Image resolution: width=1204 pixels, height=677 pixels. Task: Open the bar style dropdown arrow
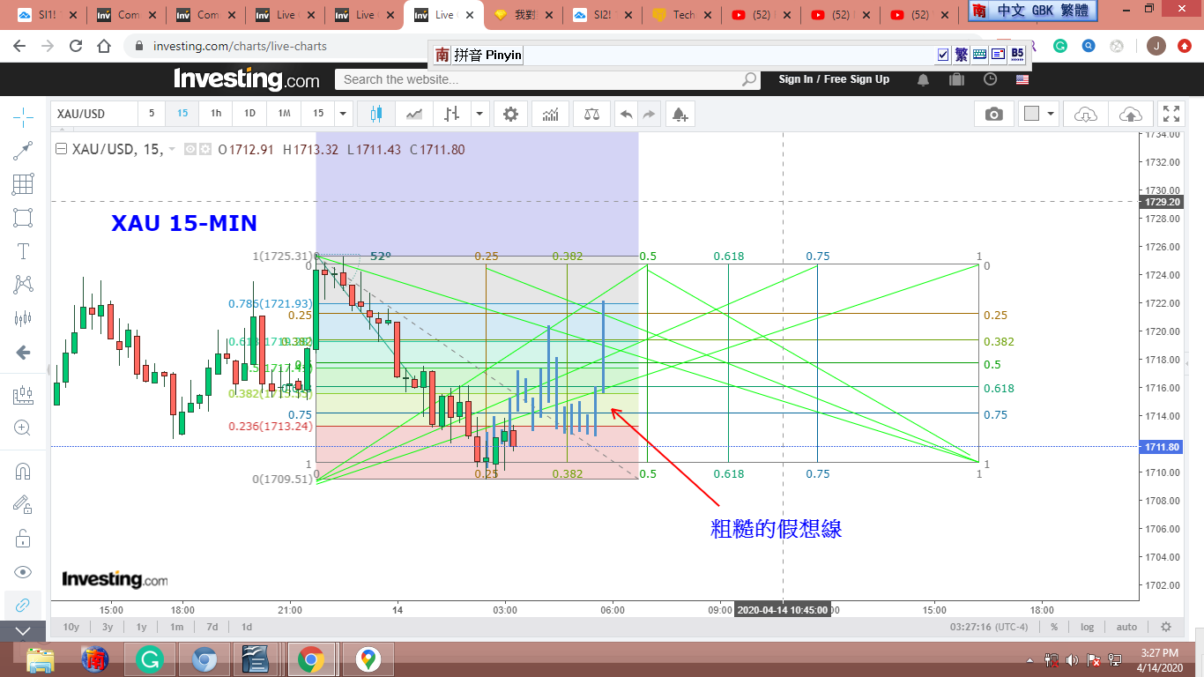(x=479, y=114)
